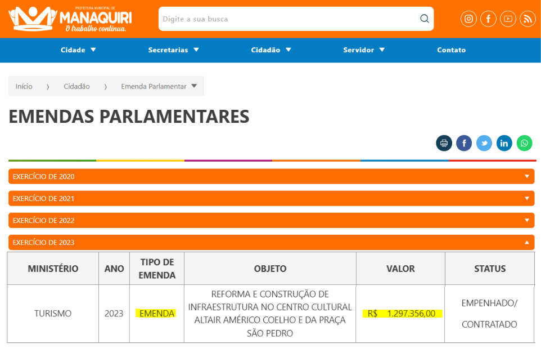Viewport: 541px width, 348px height.
Task: Open the Emenda Parlamentar breadcrumb dropdown
Action: 159,86
